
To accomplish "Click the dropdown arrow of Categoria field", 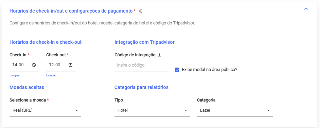I will (x=268, y=110).
